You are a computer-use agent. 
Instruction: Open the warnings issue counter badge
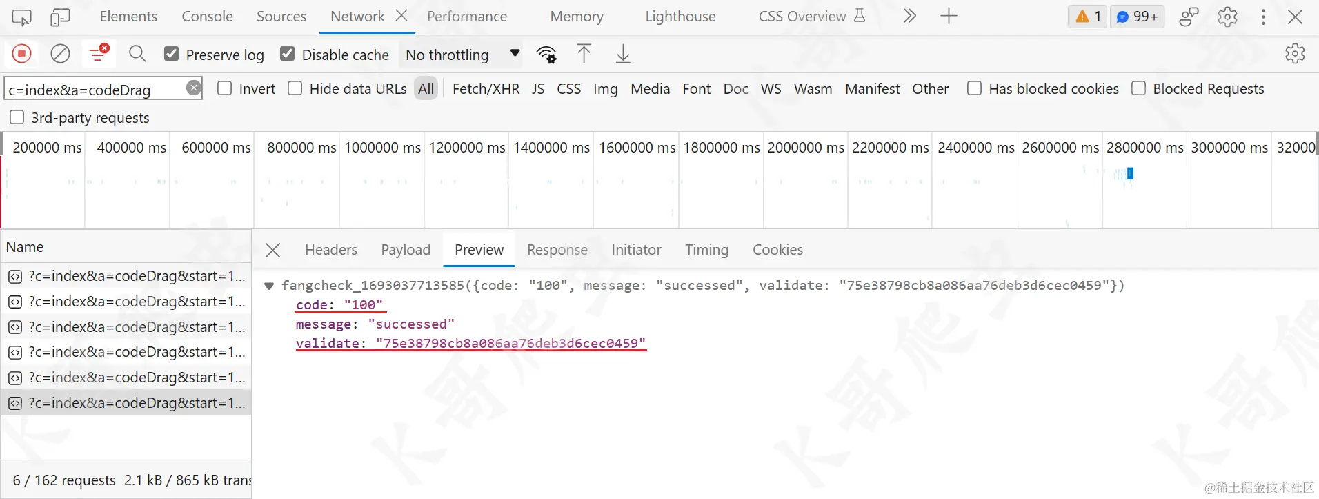[1088, 17]
